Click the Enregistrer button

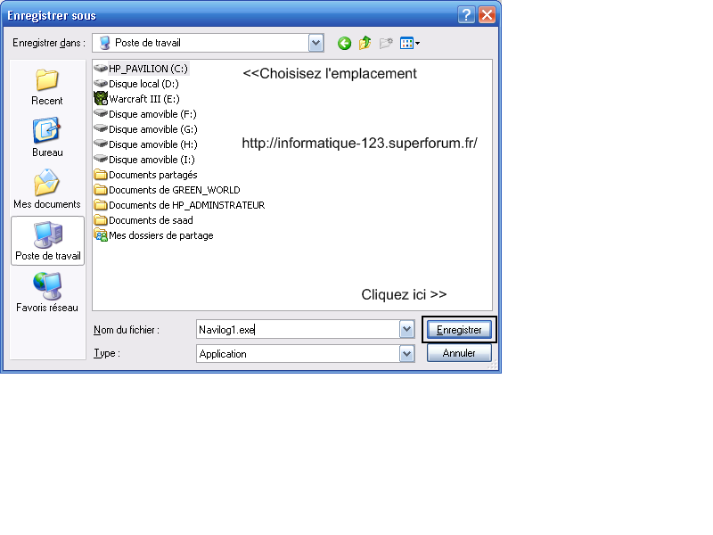(x=459, y=330)
